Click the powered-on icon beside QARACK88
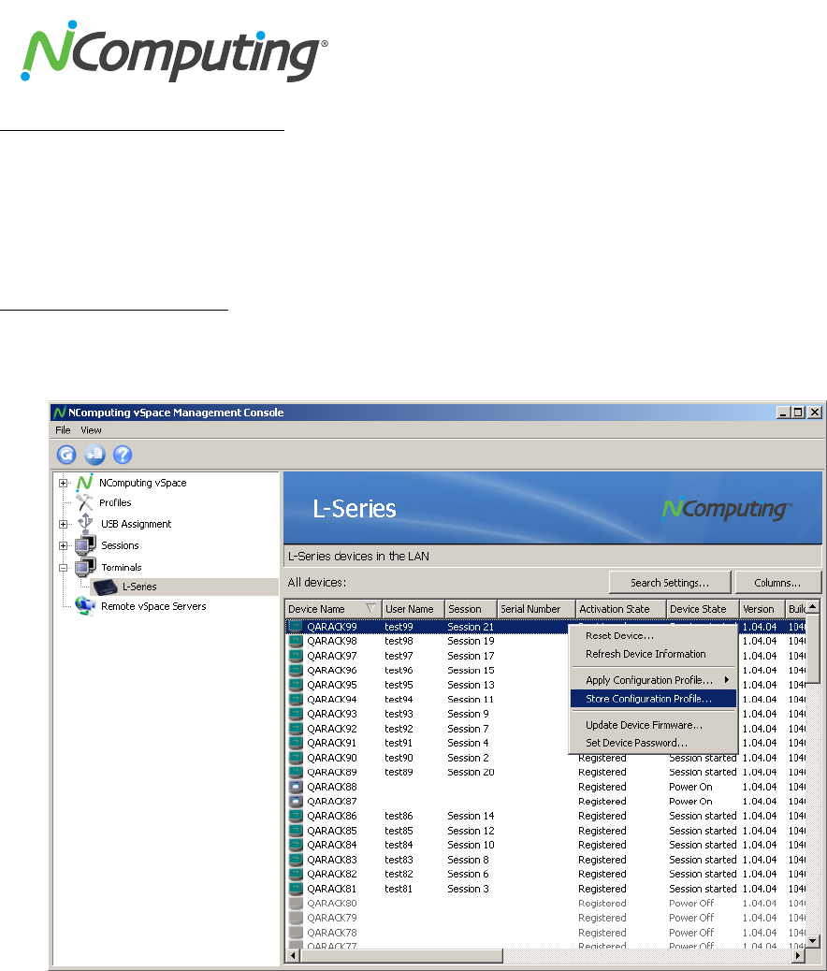Screen dimensions: 827x971 (x=297, y=787)
